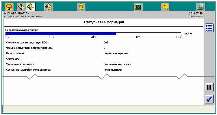The height and width of the screenshot is (115, 217).
Task: Click the Статусная информация title header
Action: coord(104,22)
